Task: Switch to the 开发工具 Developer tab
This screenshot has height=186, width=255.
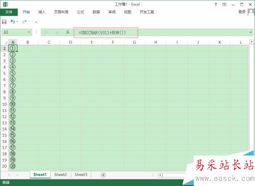Action: click(x=147, y=12)
